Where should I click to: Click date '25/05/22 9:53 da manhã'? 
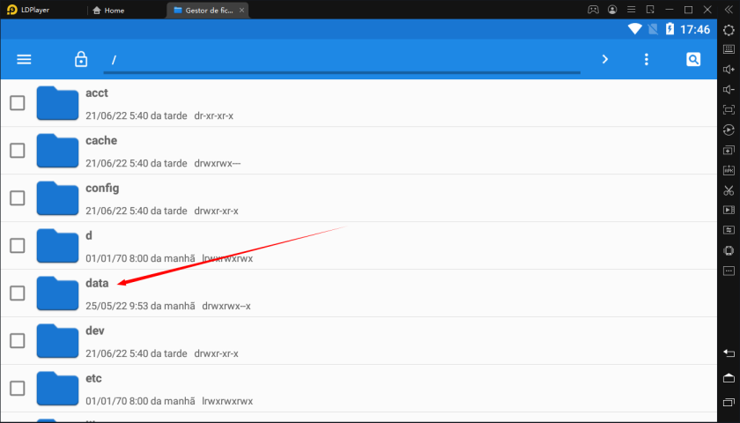pyautogui.click(x=140, y=306)
